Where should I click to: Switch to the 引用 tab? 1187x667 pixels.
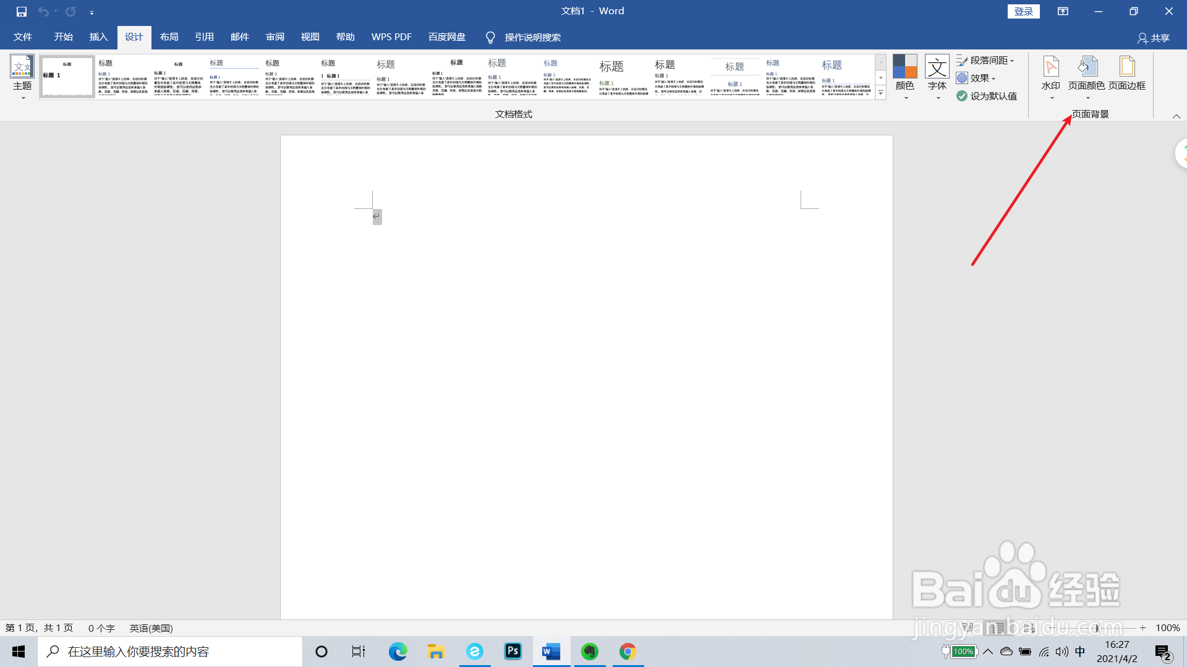tap(204, 37)
